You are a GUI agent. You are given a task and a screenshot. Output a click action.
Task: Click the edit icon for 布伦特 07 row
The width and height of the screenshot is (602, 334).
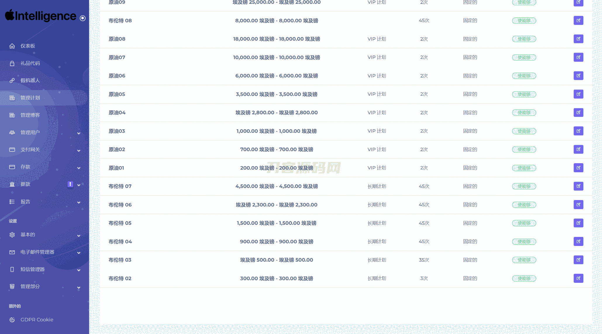point(578,186)
